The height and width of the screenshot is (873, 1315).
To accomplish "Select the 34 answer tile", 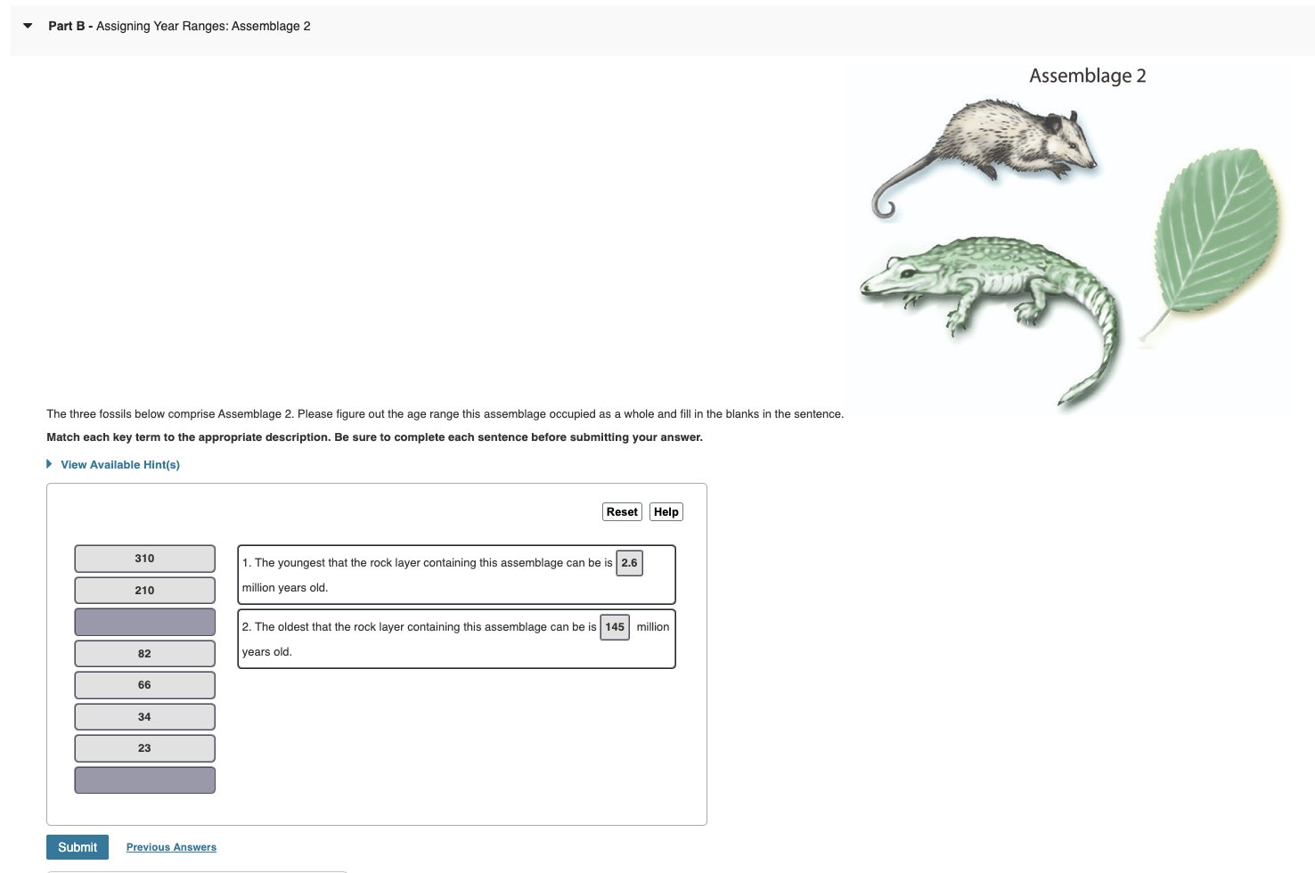I will coord(143,716).
